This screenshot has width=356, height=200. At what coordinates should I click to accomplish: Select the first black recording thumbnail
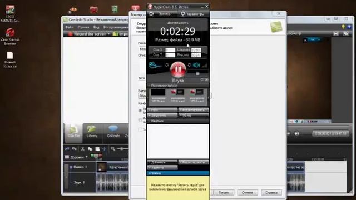pos(158,92)
